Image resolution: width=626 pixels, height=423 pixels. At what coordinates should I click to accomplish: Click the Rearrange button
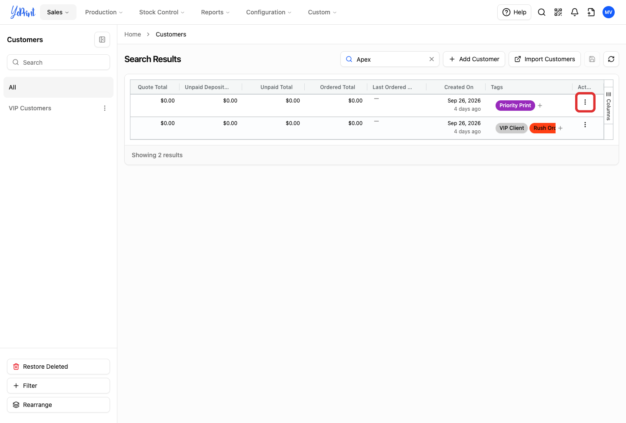[x=58, y=405]
